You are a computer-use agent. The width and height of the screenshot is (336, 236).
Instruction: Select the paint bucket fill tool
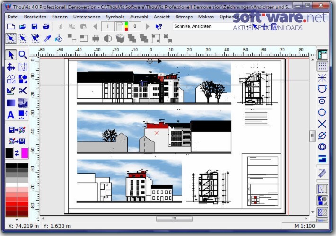(x=59, y=39)
